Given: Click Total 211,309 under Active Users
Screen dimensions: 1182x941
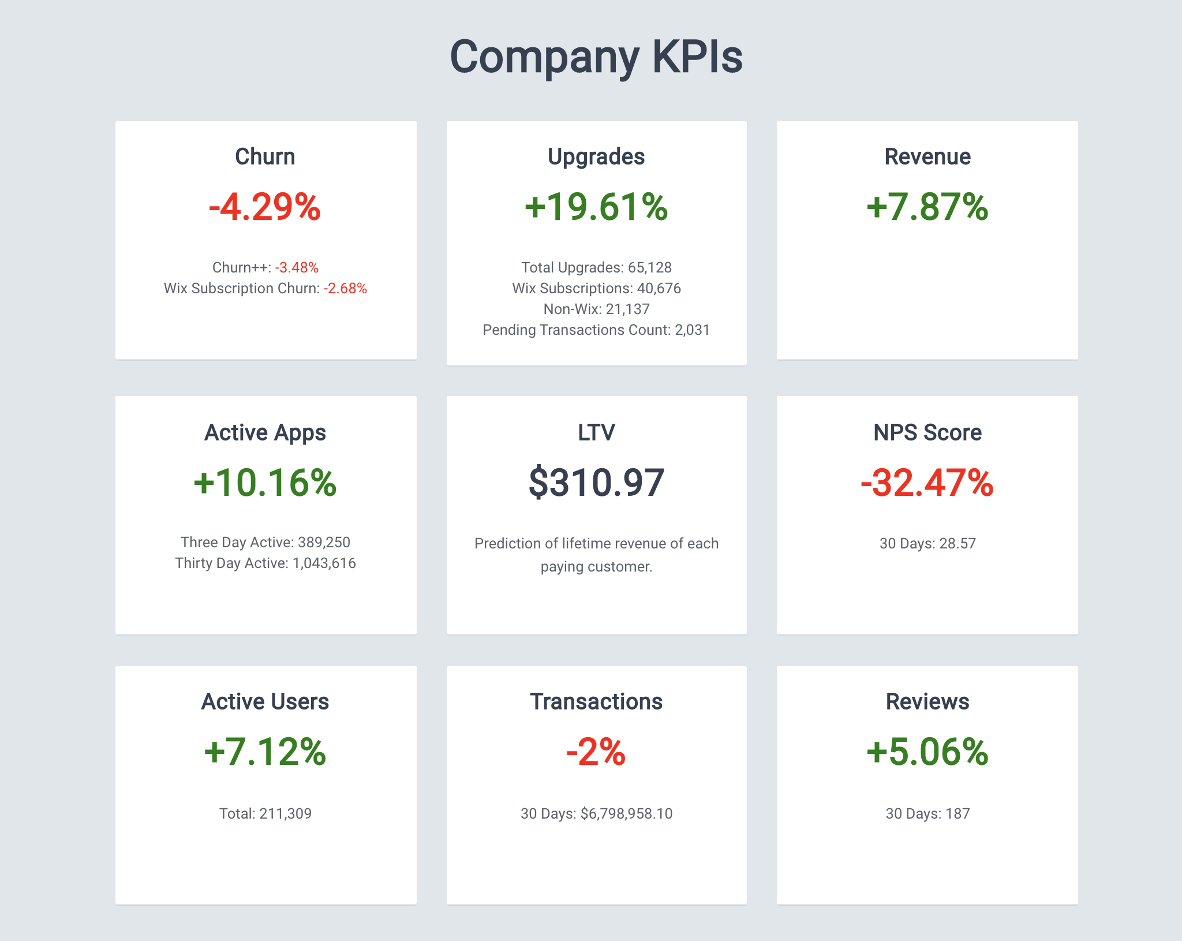Looking at the screenshot, I should tap(265, 814).
